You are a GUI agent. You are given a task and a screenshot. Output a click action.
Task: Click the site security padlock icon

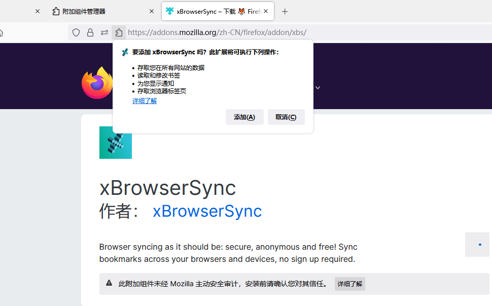90,32
